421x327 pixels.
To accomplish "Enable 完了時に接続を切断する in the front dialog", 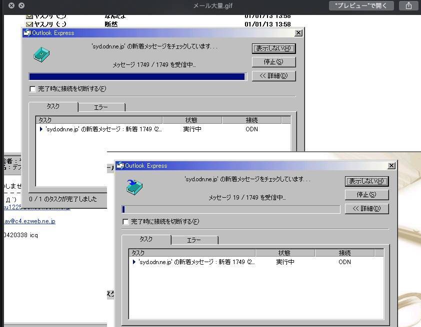I will click(x=125, y=222).
